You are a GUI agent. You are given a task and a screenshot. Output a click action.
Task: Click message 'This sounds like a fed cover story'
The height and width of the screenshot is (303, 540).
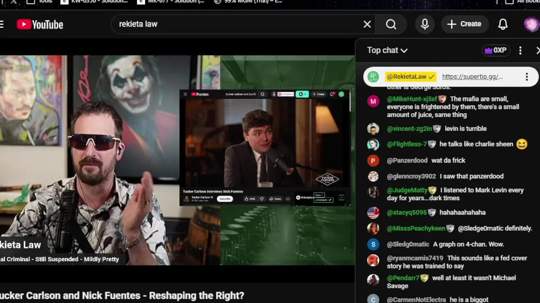[x=457, y=262]
